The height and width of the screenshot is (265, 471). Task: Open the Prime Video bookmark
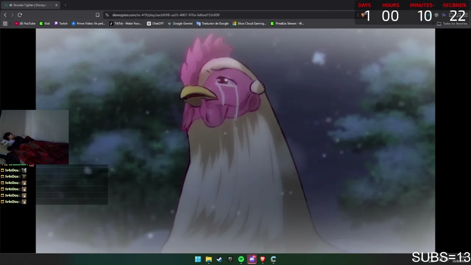click(88, 24)
